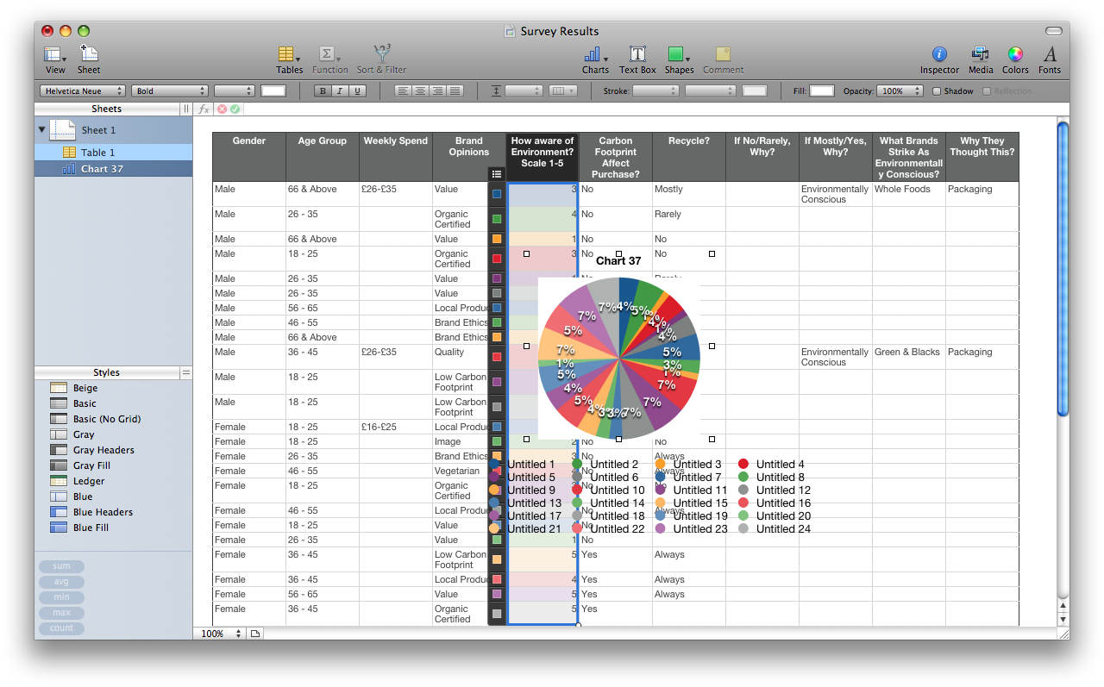
Task: Click the Sort & Filter toolbar button
Action: [381, 59]
